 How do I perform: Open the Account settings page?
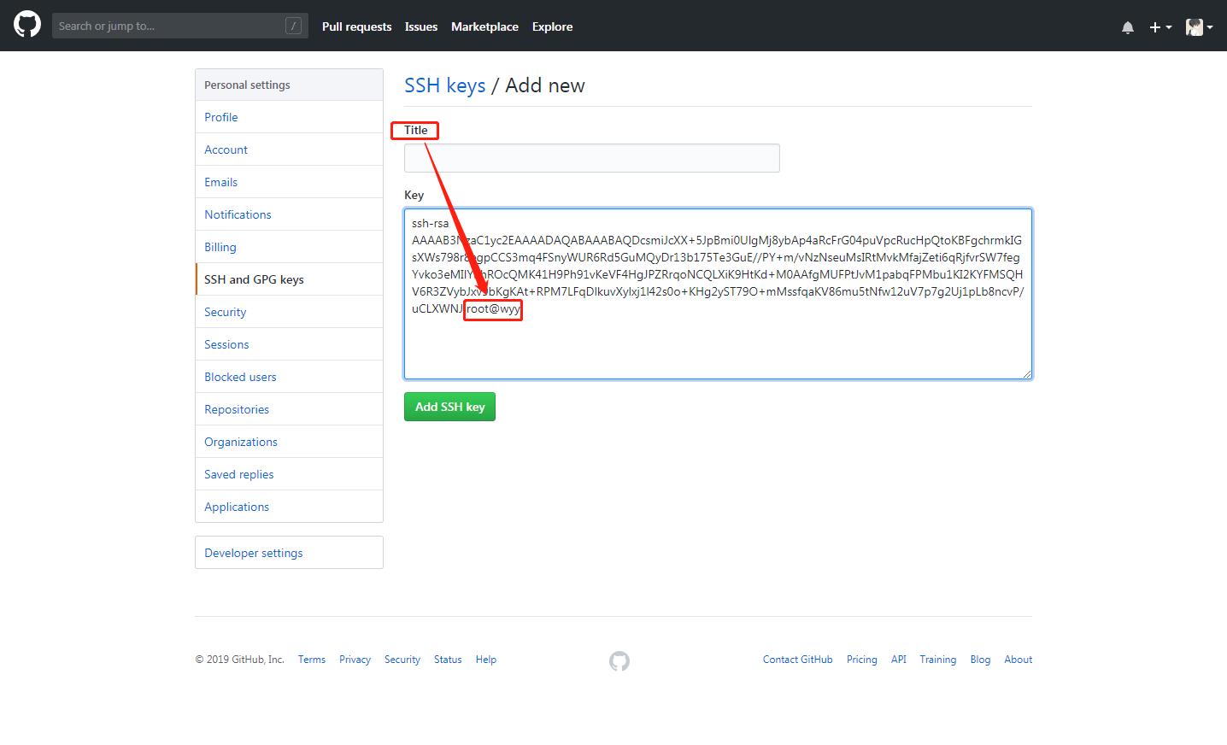coord(289,150)
